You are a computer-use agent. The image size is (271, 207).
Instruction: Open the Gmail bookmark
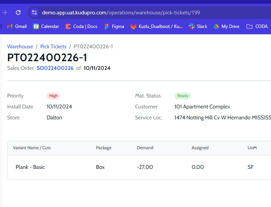(17, 26)
